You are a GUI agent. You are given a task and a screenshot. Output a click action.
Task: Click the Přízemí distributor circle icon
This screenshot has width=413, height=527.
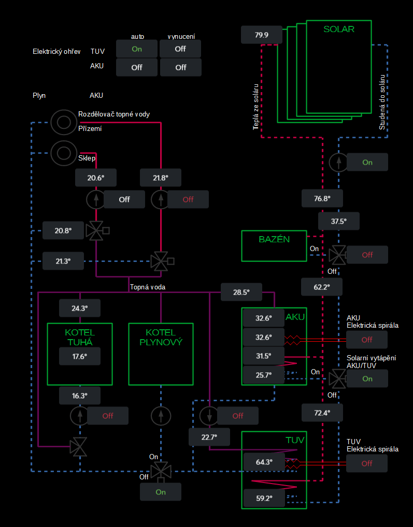coord(64,122)
